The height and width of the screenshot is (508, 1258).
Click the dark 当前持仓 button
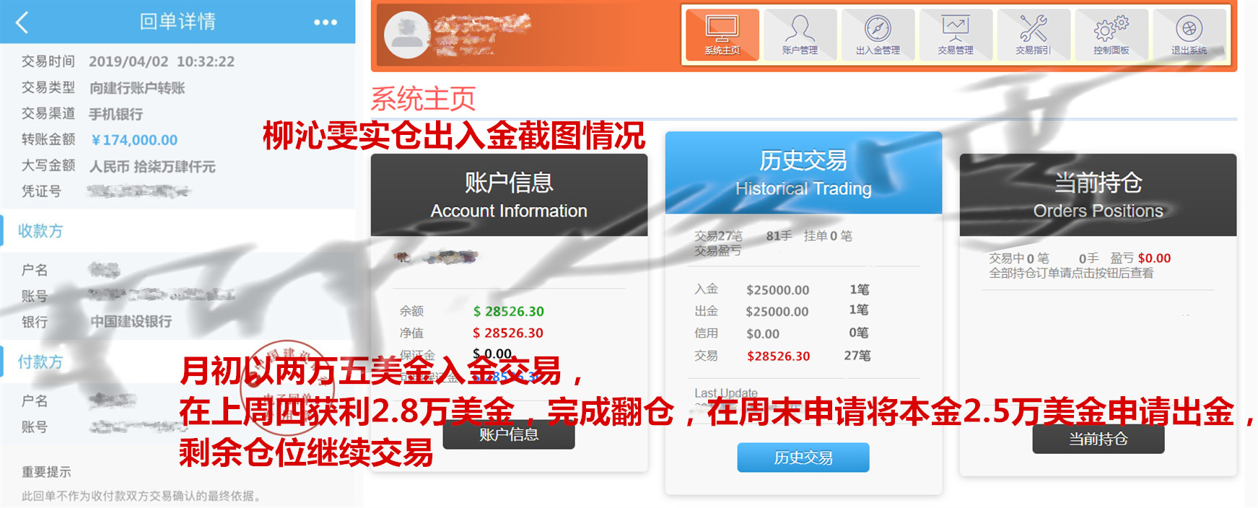tap(1098, 439)
